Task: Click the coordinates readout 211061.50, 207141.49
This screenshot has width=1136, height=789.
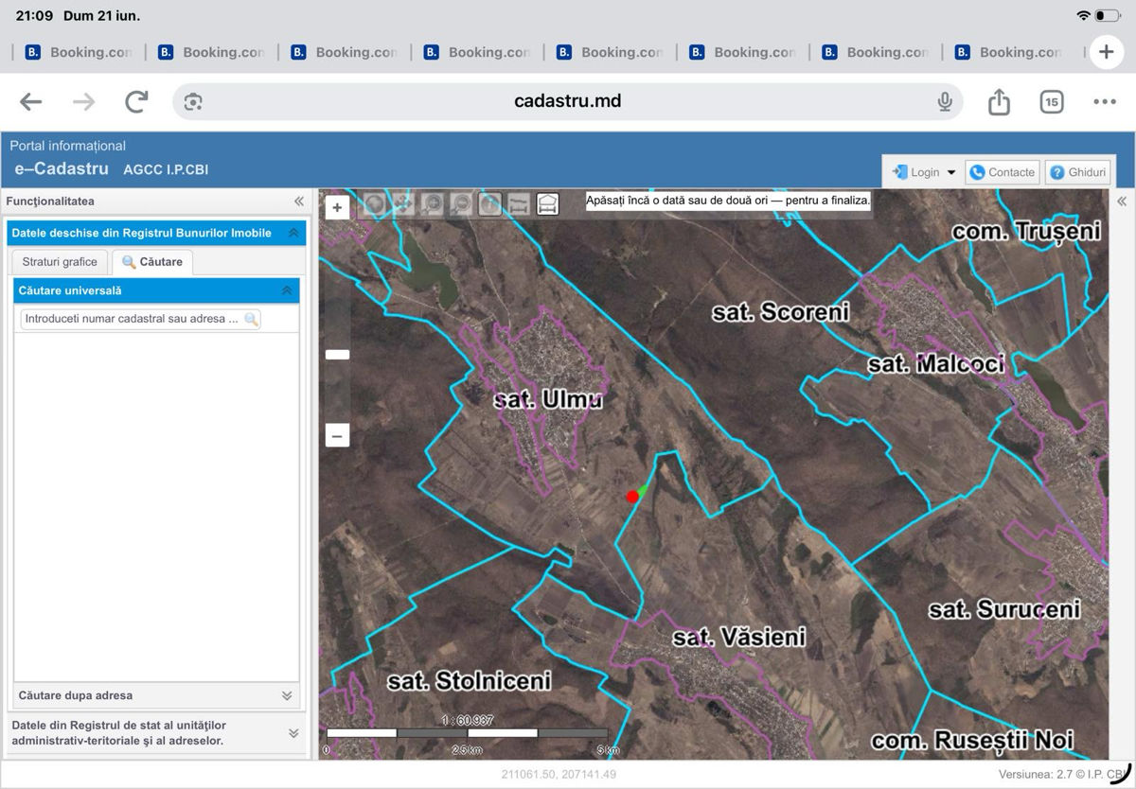Action: tap(559, 774)
